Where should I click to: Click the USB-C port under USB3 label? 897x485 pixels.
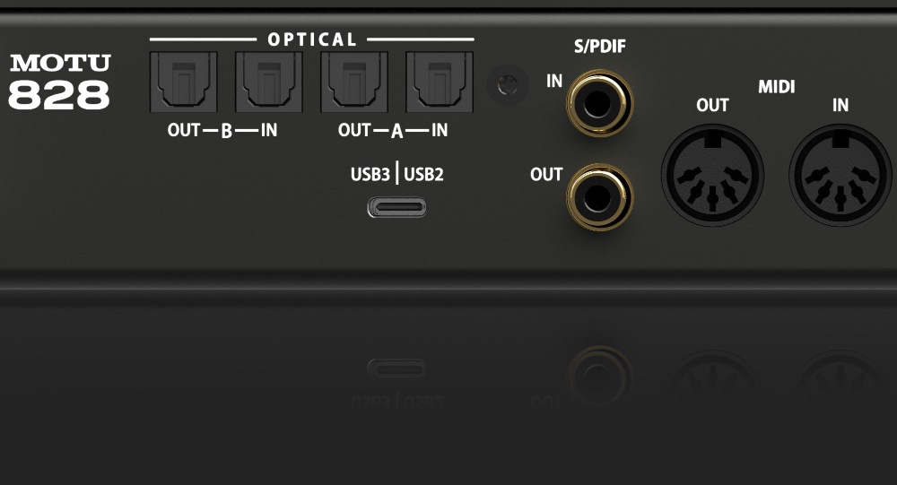pyautogui.click(x=396, y=207)
